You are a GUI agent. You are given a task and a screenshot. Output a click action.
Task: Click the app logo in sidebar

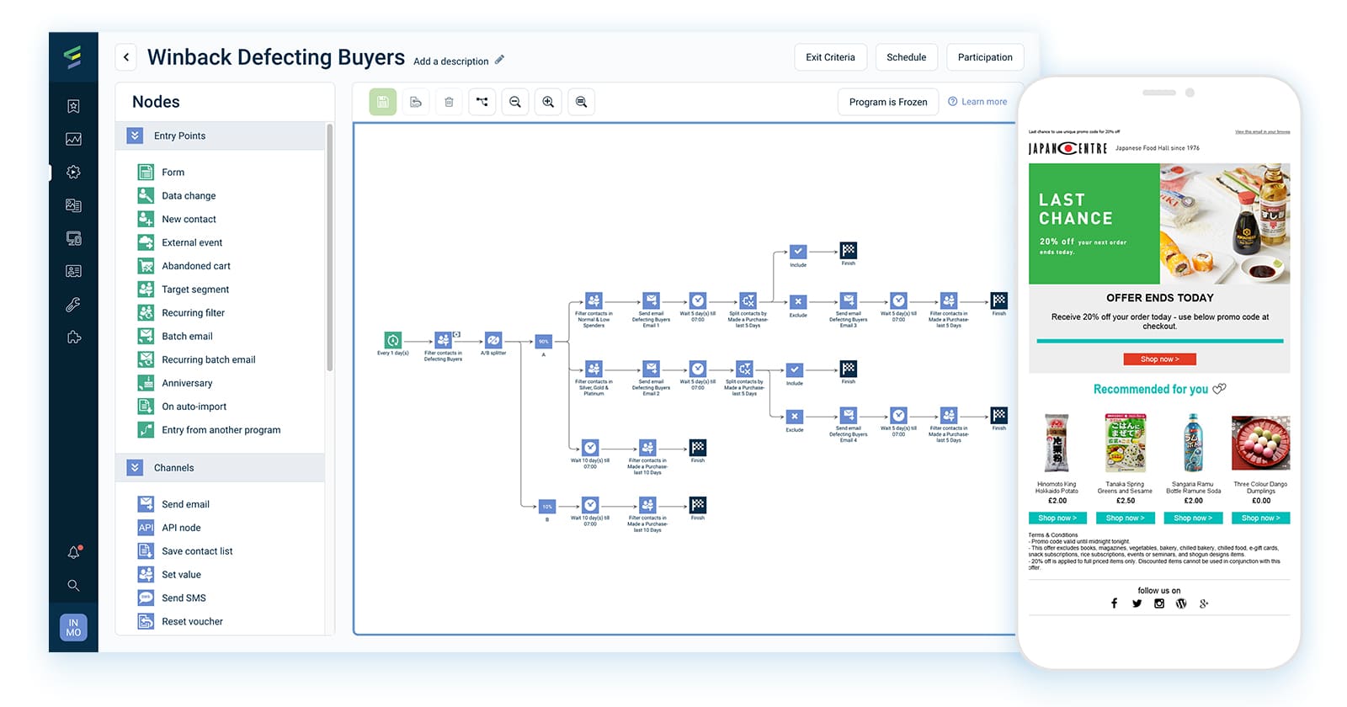pos(73,57)
